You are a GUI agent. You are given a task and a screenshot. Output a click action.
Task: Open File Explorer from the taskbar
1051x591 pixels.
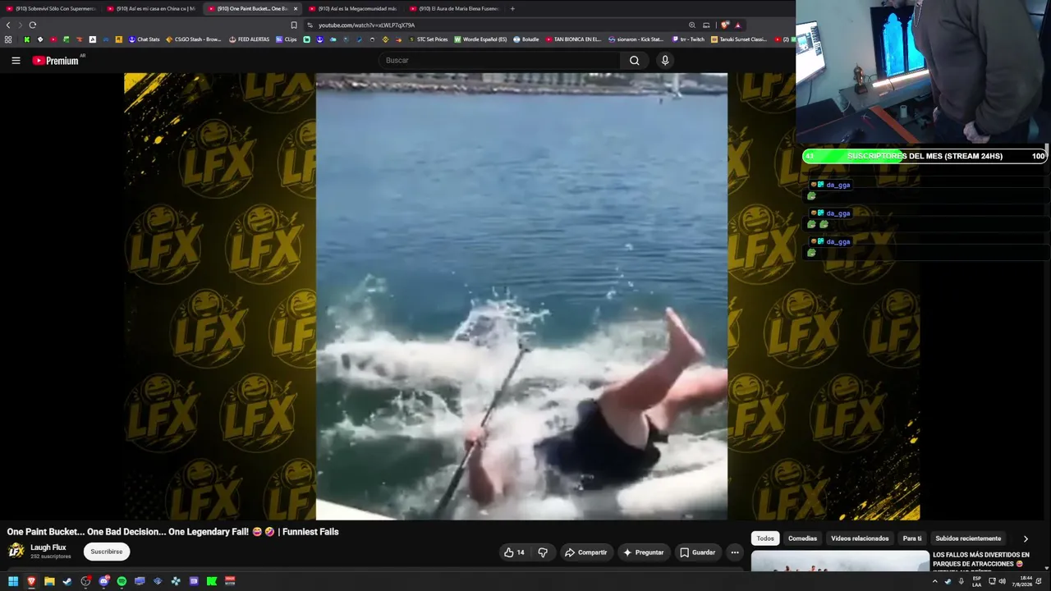point(49,581)
